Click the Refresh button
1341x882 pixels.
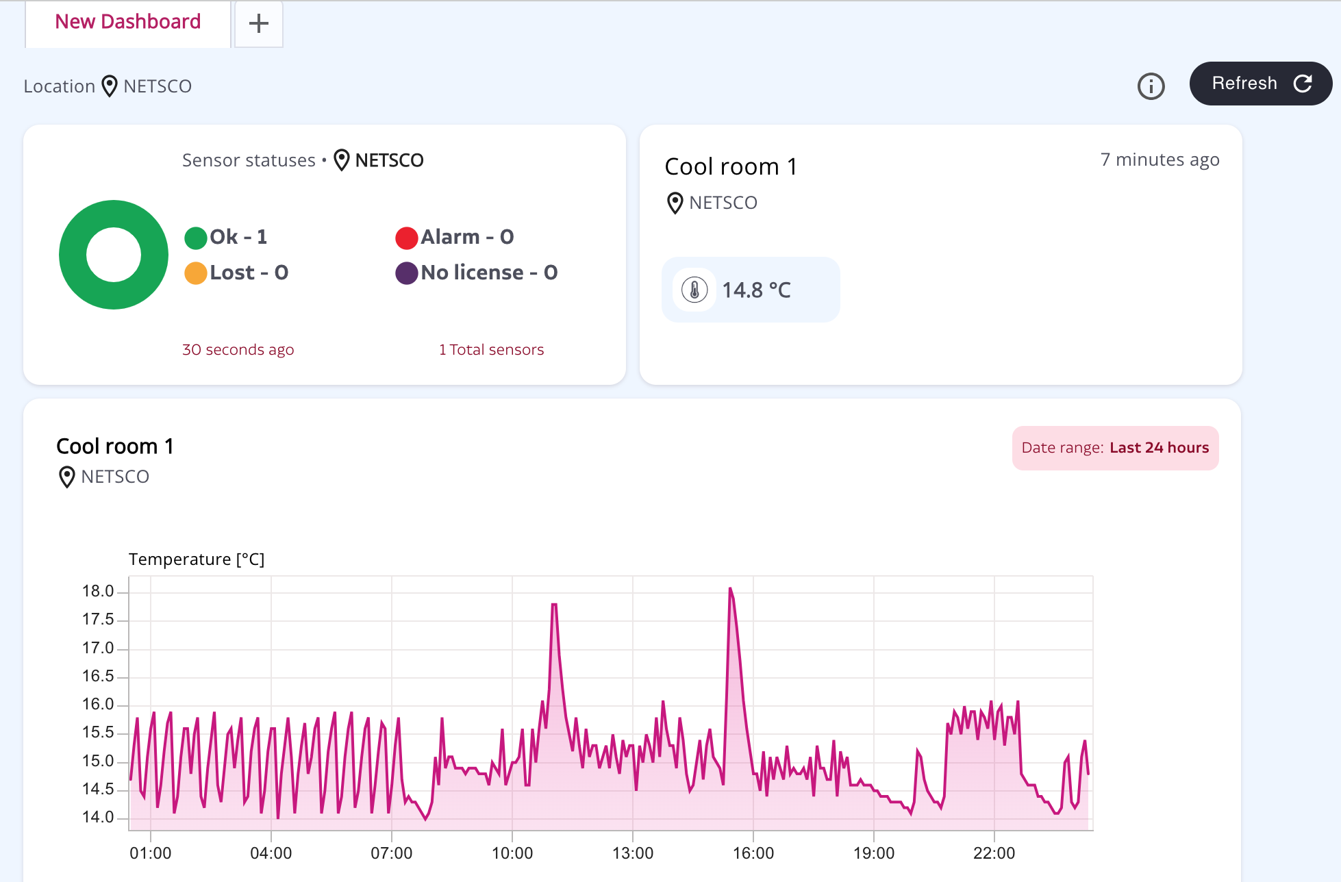(1260, 84)
